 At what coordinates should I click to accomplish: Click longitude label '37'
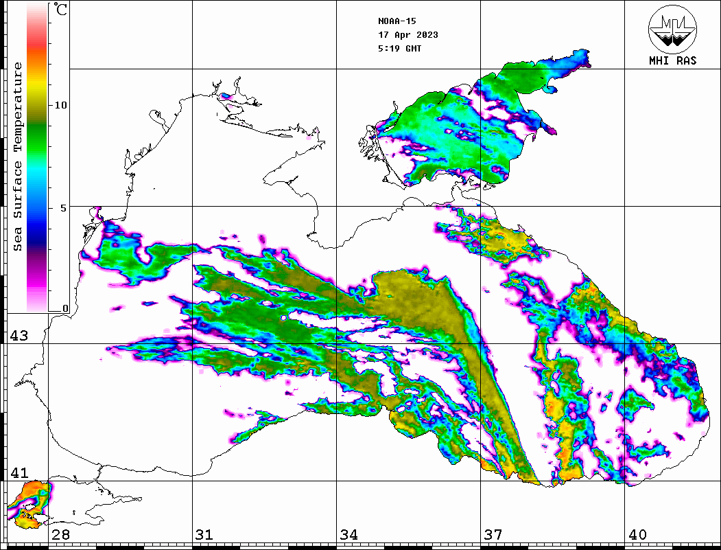493,534
